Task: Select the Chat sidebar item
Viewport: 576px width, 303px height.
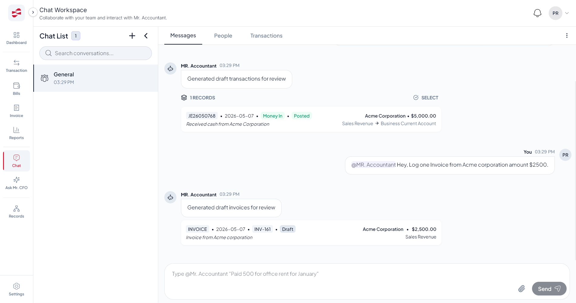Action: 16,161
